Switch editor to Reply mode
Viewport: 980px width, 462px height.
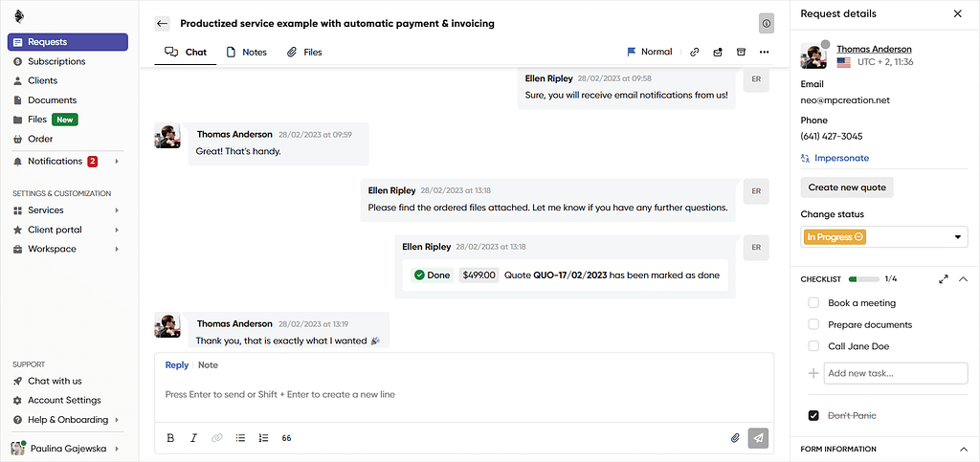(177, 365)
